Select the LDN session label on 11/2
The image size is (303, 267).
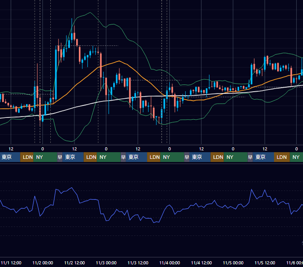(x=91, y=157)
